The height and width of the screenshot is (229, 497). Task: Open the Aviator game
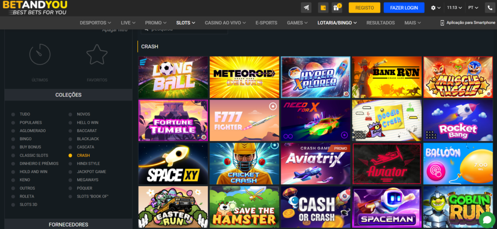387,164
